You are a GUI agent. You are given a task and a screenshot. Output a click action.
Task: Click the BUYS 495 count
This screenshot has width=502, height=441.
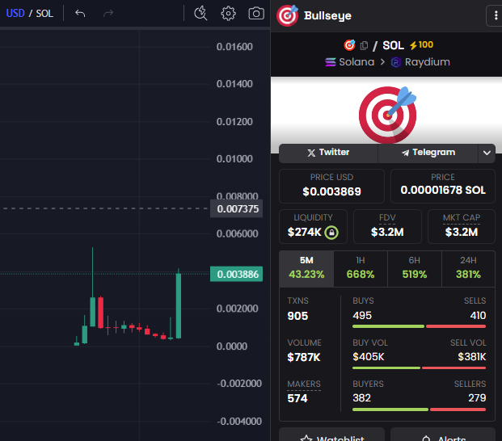pos(362,316)
